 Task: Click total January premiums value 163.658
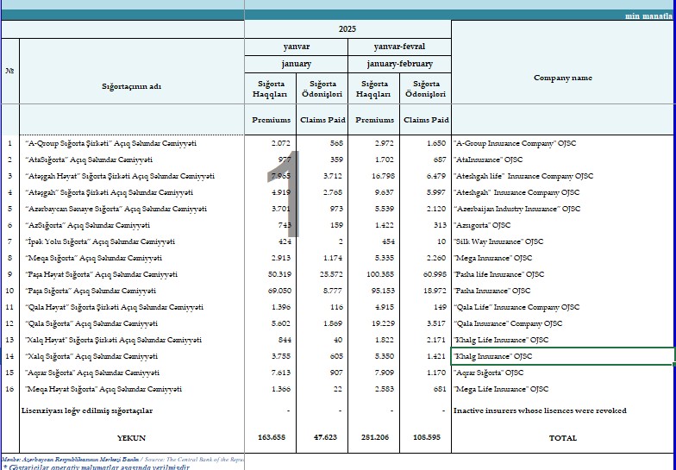pyautogui.click(x=272, y=438)
